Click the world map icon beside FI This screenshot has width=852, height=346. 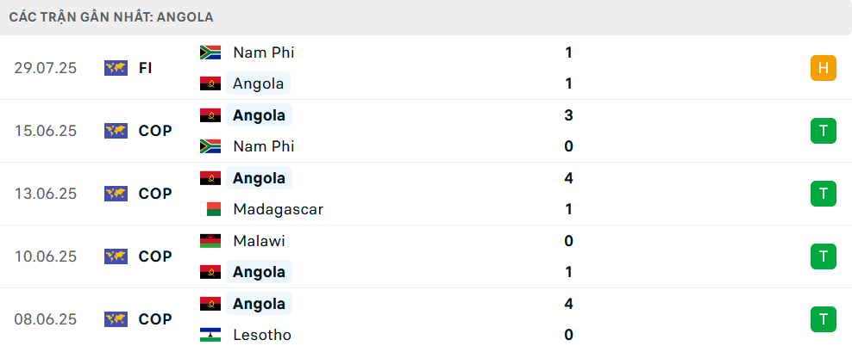pyautogui.click(x=116, y=68)
